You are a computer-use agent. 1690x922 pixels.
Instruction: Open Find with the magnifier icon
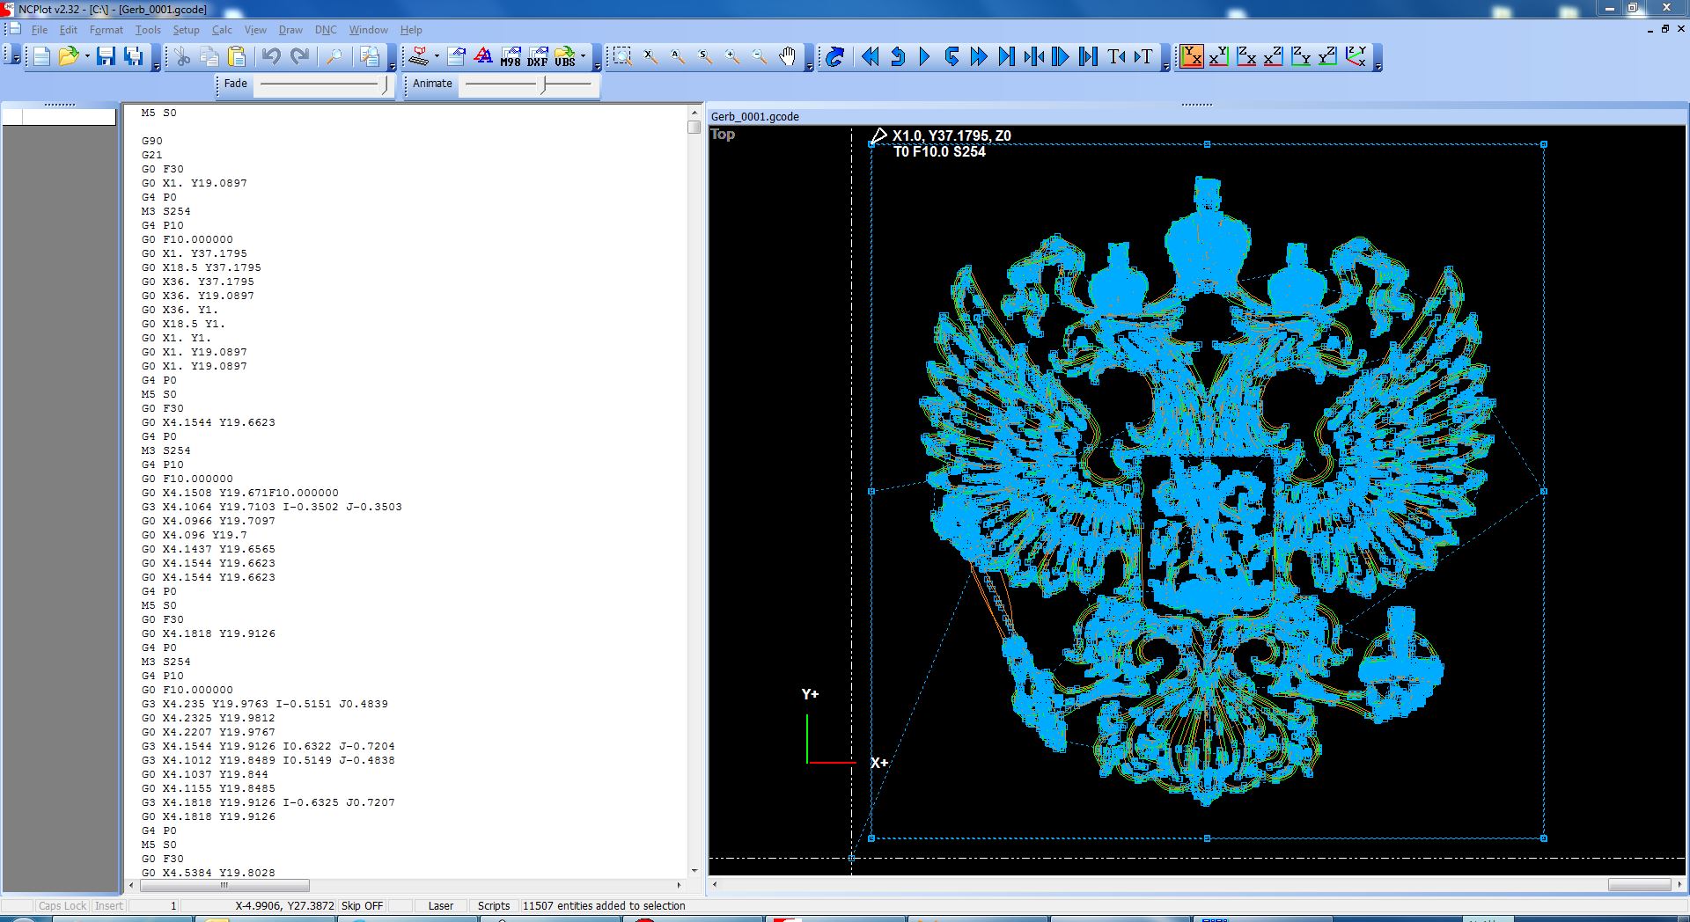tap(334, 57)
